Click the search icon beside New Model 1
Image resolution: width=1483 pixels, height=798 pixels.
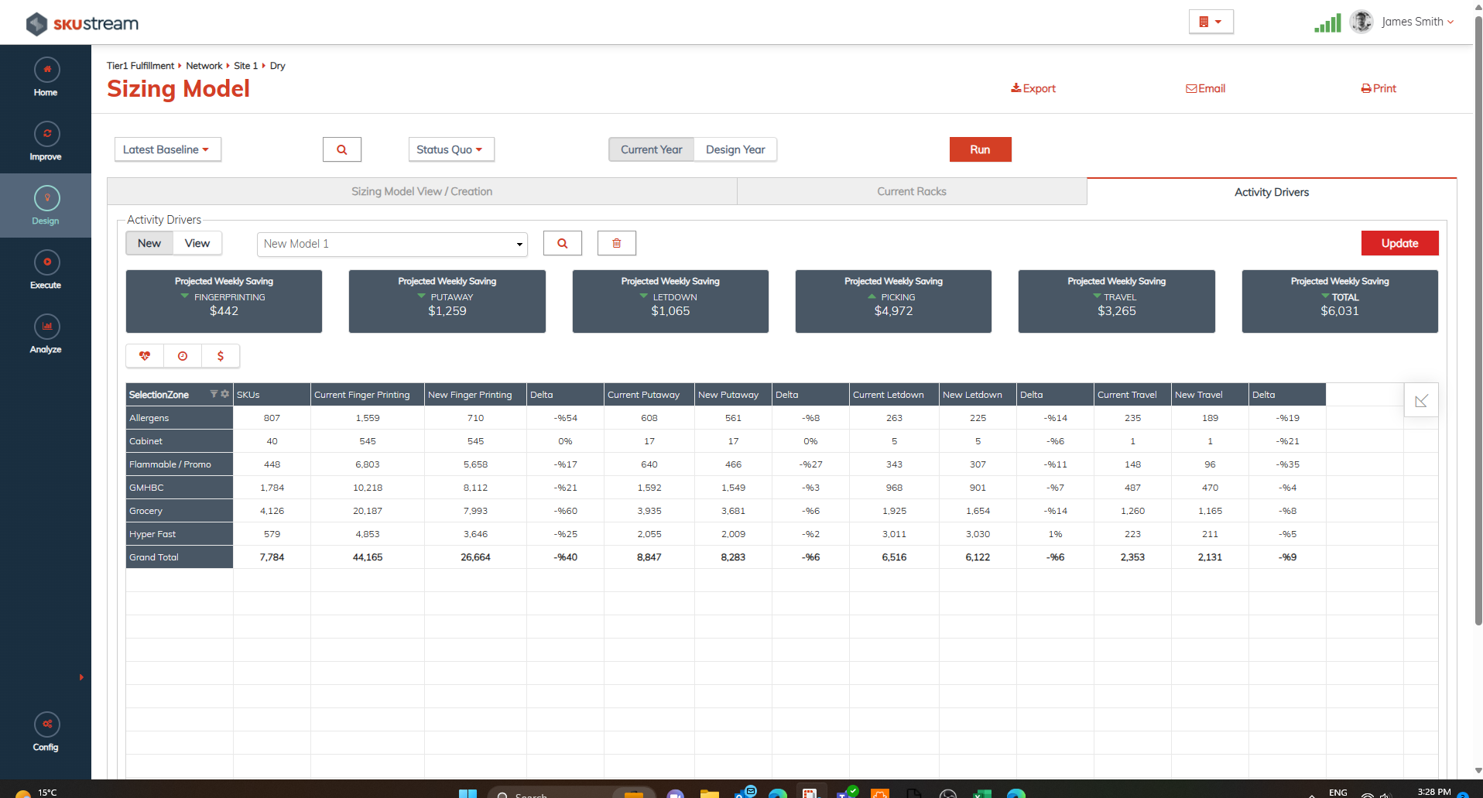point(563,243)
